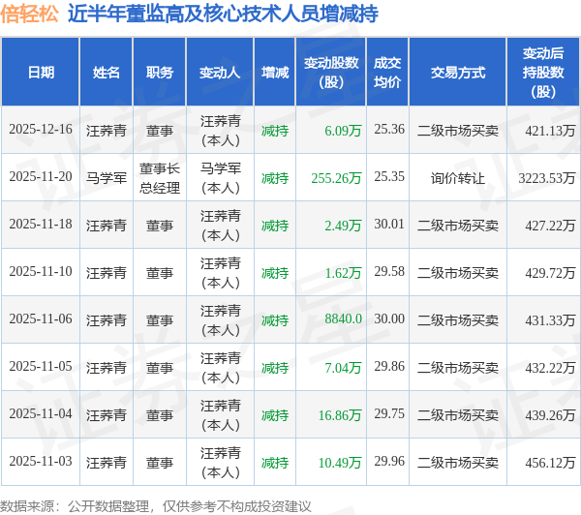Click the 变动股数(股) column header
Screen dimensions: 581x515
tap(331, 73)
